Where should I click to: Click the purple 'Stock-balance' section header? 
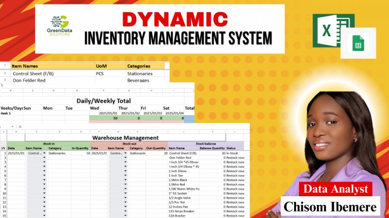pyautogui.click(x=206, y=143)
